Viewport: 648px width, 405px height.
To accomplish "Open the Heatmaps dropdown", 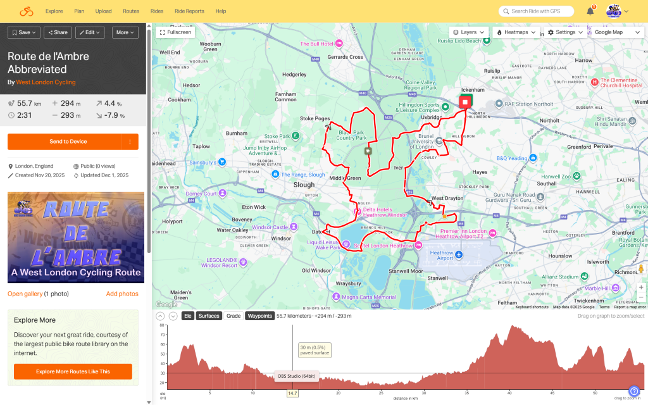I will coord(516,32).
